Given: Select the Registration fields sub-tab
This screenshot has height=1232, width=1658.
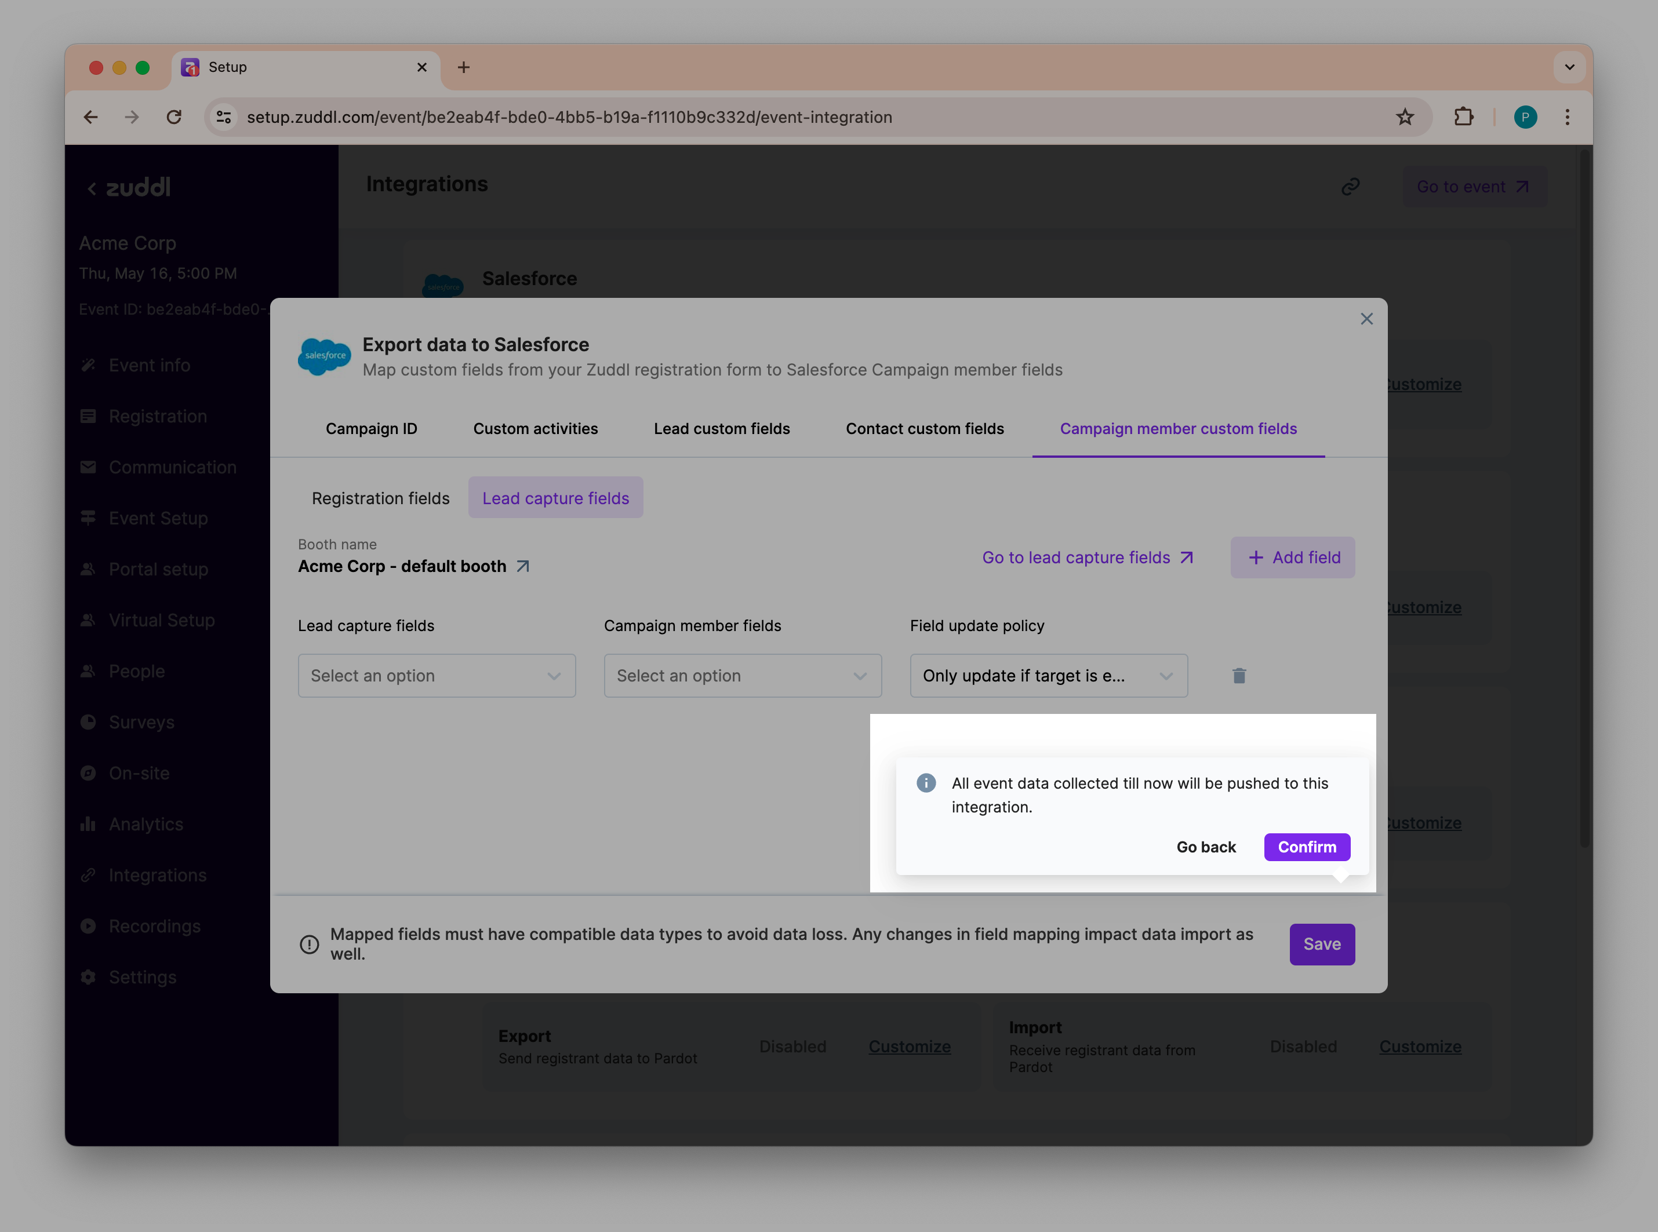Looking at the screenshot, I should tap(380, 498).
